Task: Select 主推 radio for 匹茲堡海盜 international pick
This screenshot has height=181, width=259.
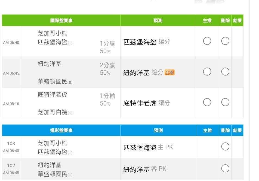Action: [x=207, y=41]
